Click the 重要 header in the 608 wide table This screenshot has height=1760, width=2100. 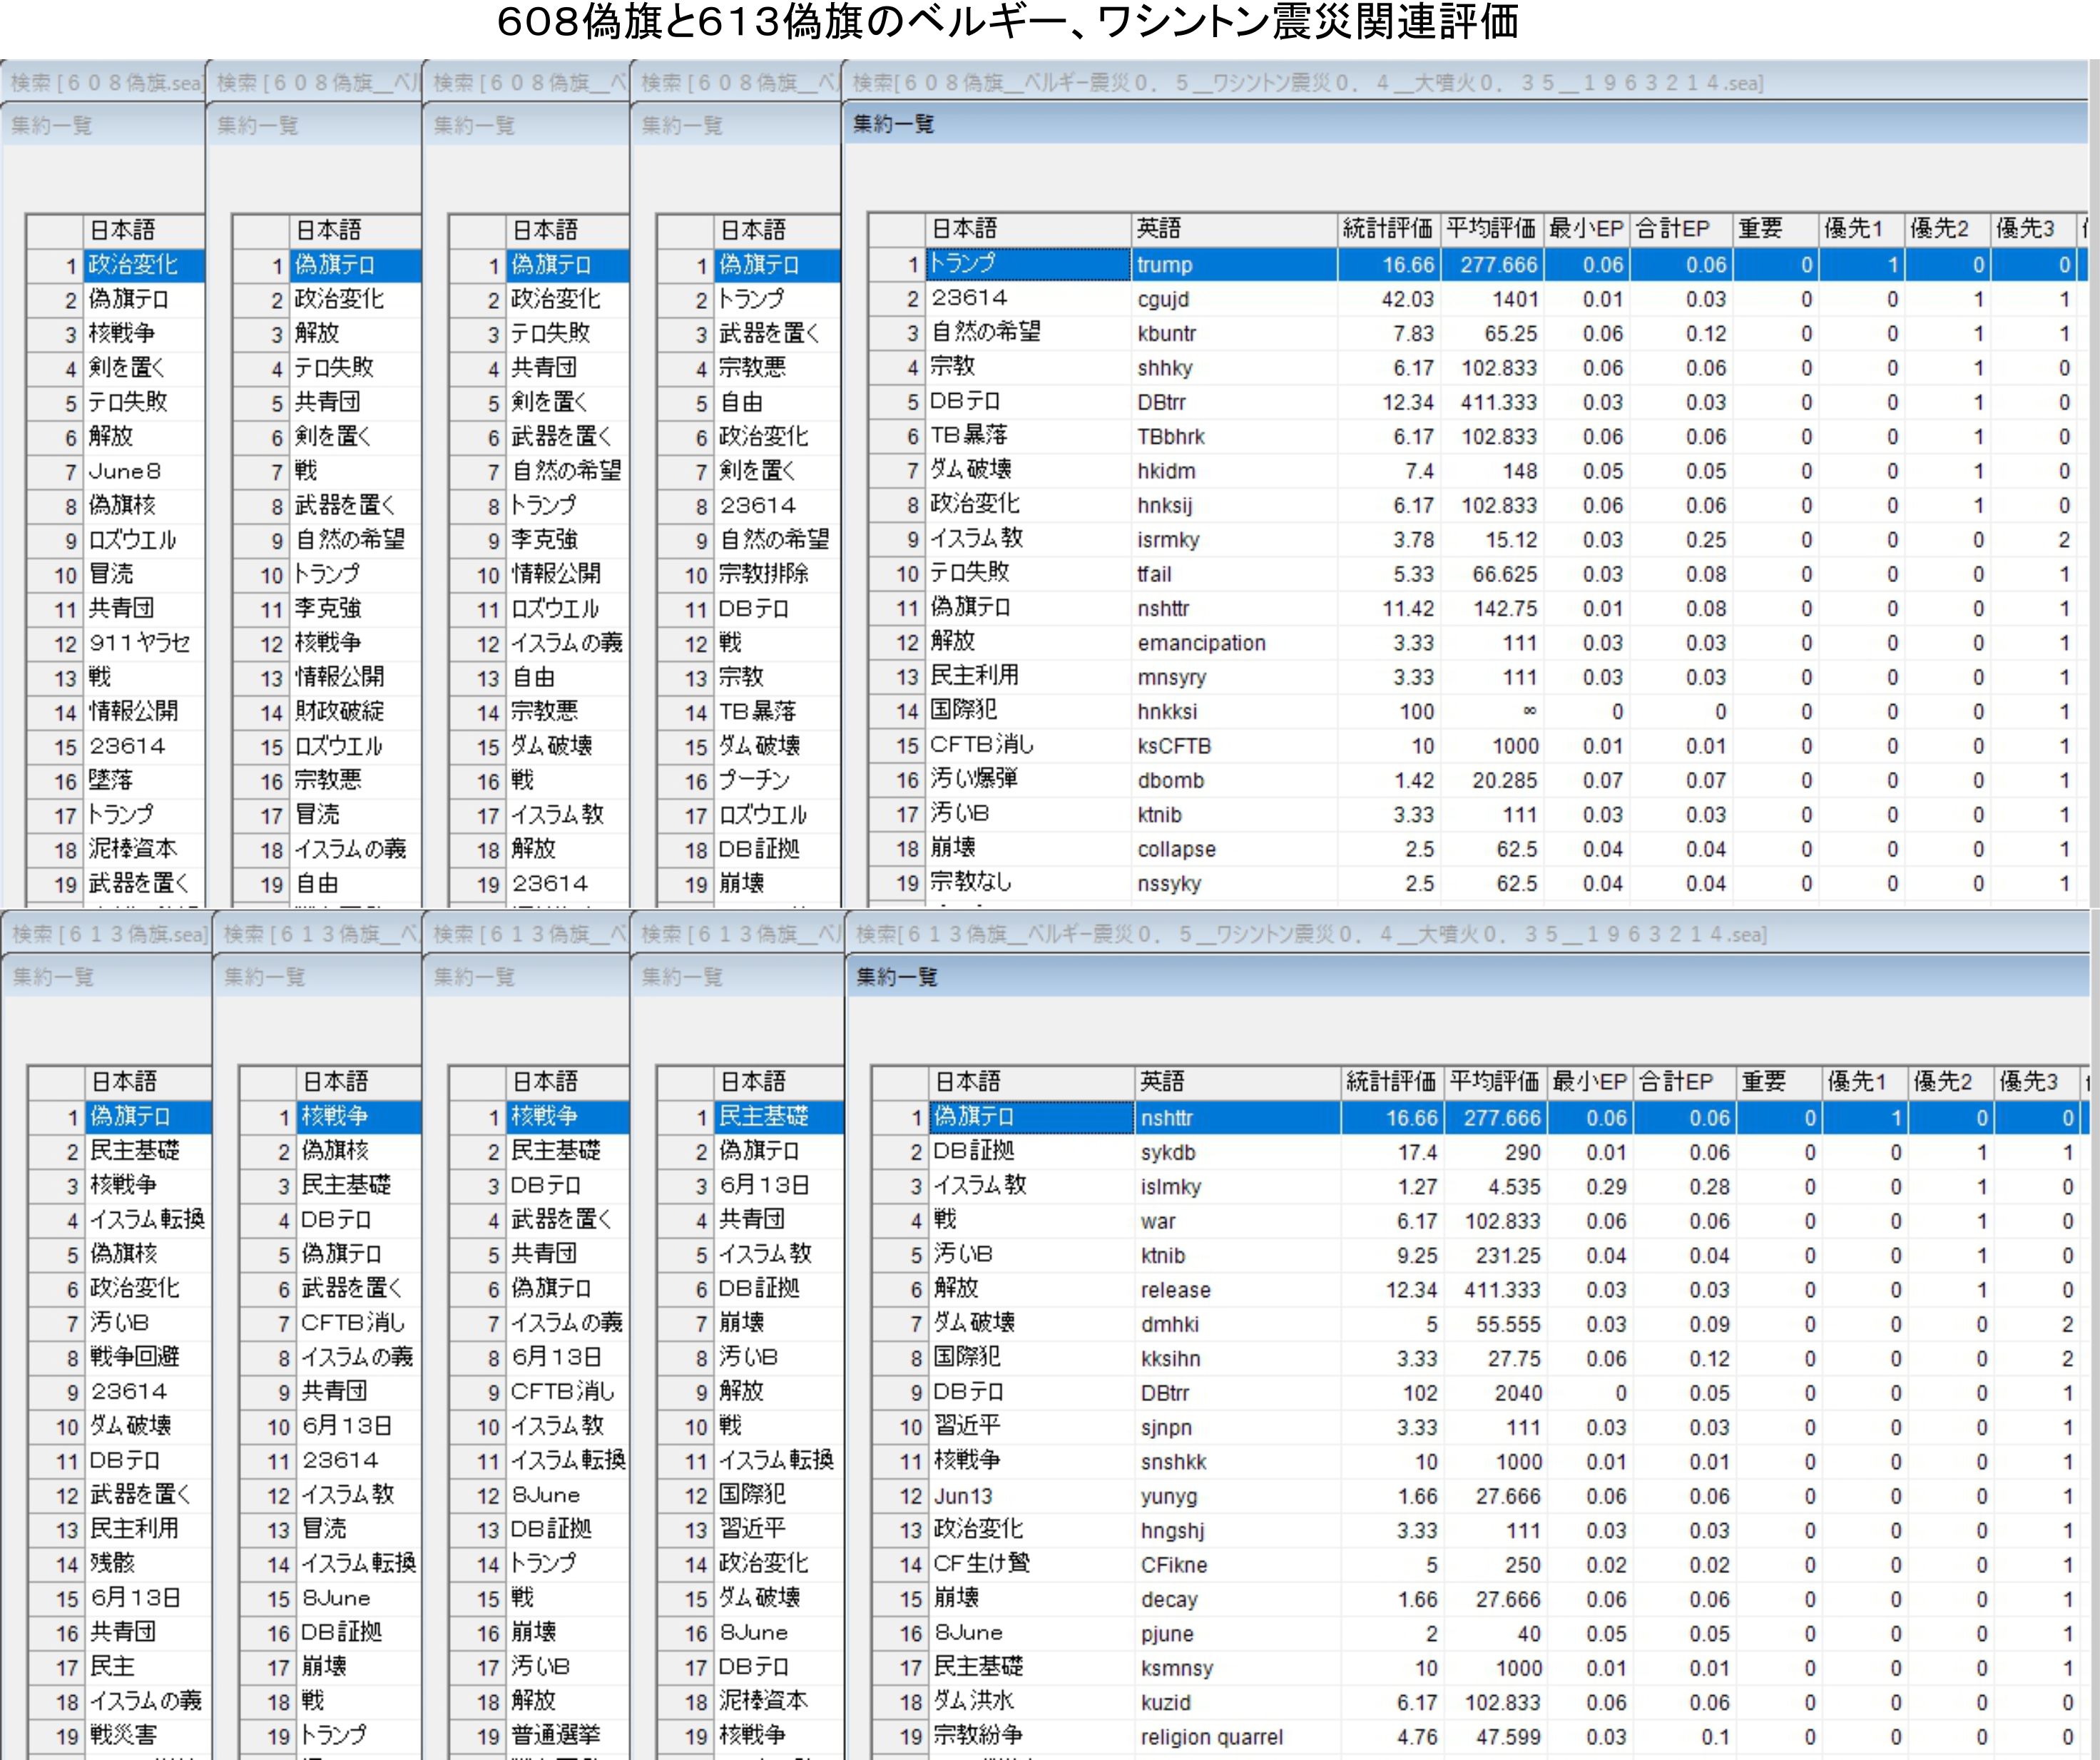[x=1775, y=229]
